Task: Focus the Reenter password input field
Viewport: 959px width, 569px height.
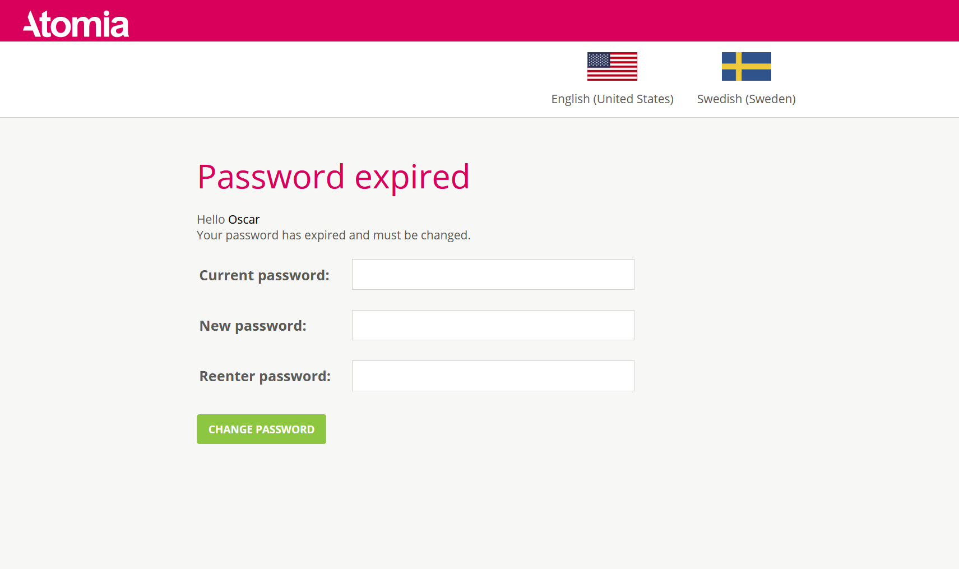Action: click(492, 376)
